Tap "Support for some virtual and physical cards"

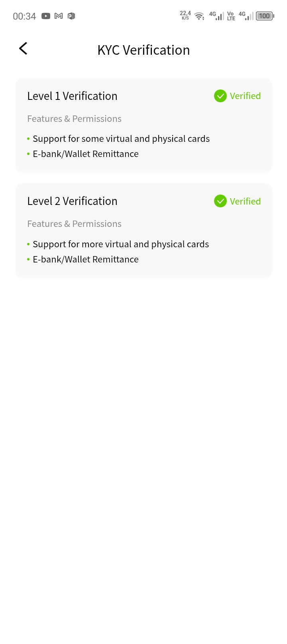coord(121,139)
